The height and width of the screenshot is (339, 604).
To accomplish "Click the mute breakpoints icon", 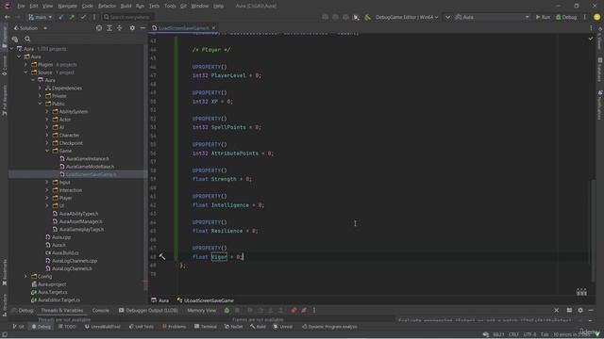I will (304, 310).
